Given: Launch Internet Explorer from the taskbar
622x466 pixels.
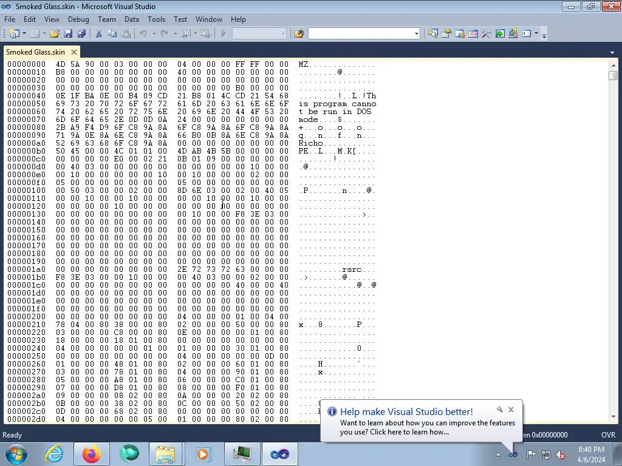Looking at the screenshot, I should pyautogui.click(x=54, y=454).
